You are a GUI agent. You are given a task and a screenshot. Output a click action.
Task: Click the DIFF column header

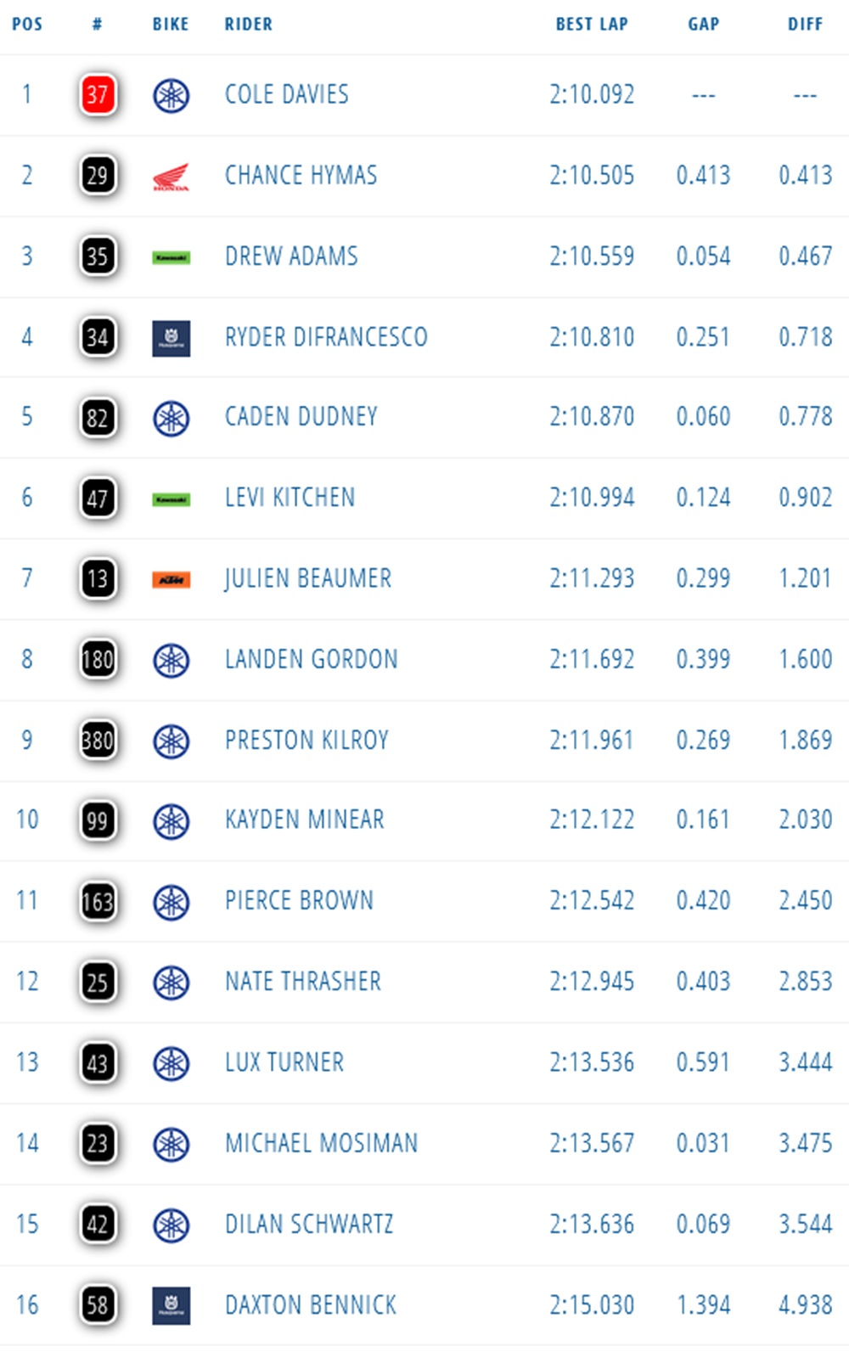click(805, 24)
